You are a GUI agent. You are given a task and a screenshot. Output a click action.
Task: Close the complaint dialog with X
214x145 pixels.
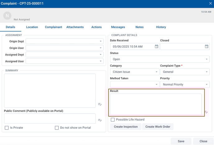click(x=210, y=3)
